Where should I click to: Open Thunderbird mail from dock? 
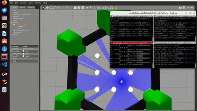4,10
